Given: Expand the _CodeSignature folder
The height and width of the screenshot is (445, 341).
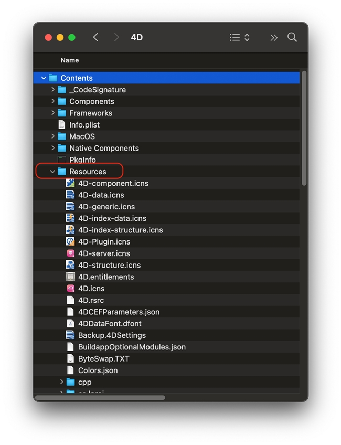Looking at the screenshot, I should click(x=53, y=90).
